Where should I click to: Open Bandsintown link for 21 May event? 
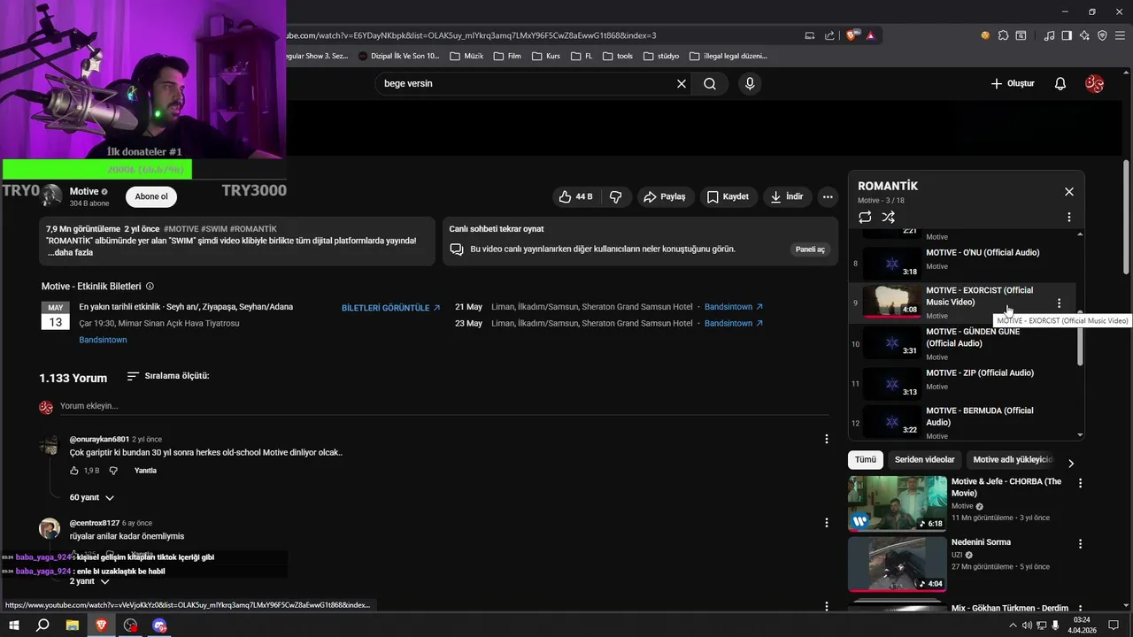(734, 307)
